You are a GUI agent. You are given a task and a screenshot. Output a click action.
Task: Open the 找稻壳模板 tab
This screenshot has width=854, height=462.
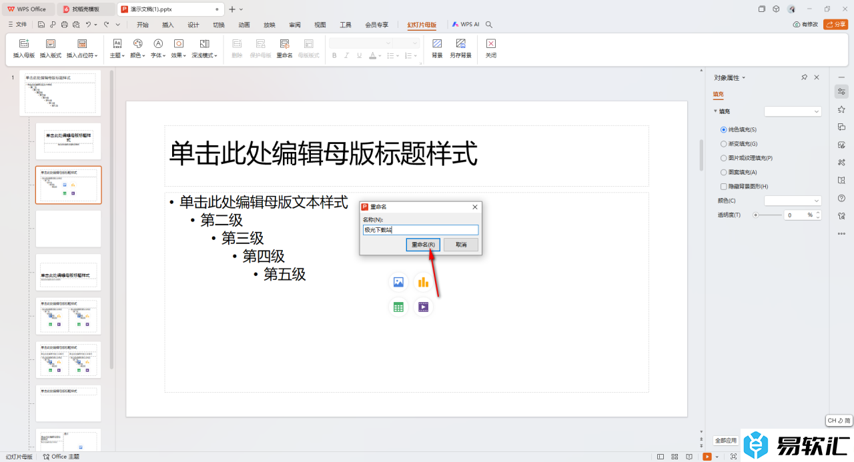pos(85,9)
